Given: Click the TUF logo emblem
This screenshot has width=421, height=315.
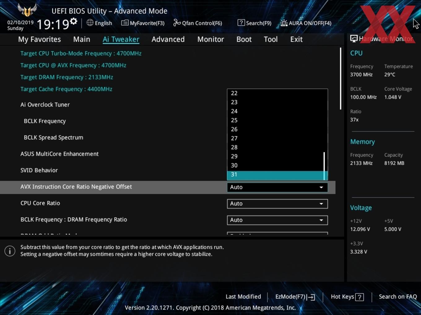Looking at the screenshot, I should tap(27, 10).
